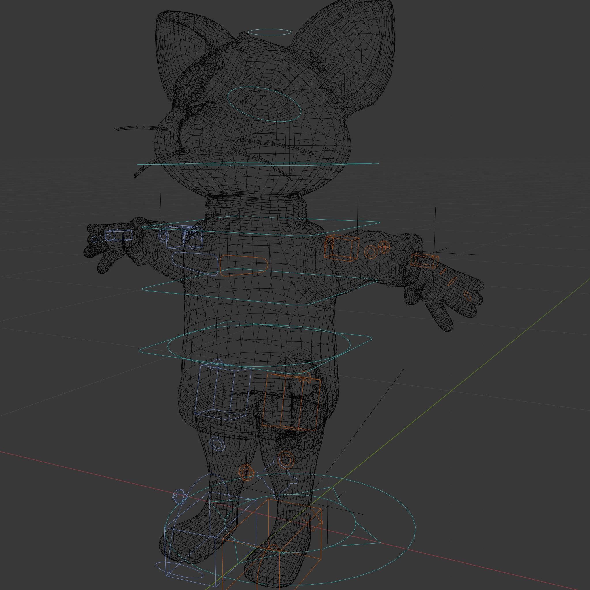
Task: Select the orange cube control on the upper arm
Action: click(341, 248)
